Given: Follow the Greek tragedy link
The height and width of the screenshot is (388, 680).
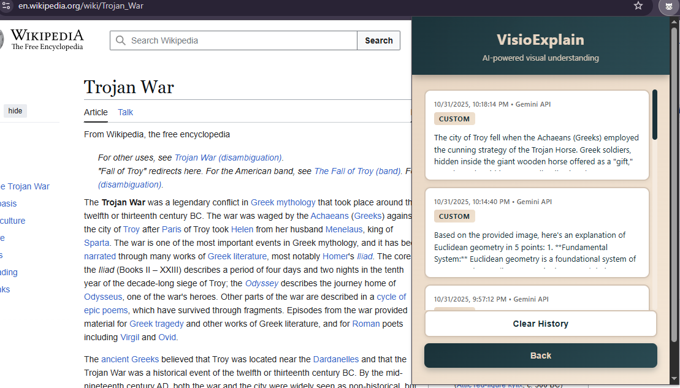Looking at the screenshot, I should click(x=156, y=324).
